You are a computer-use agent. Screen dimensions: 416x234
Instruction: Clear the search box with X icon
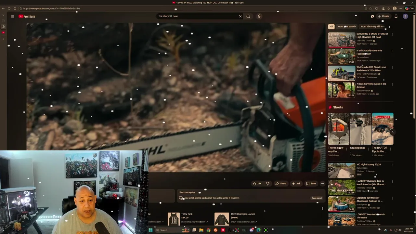(x=240, y=16)
